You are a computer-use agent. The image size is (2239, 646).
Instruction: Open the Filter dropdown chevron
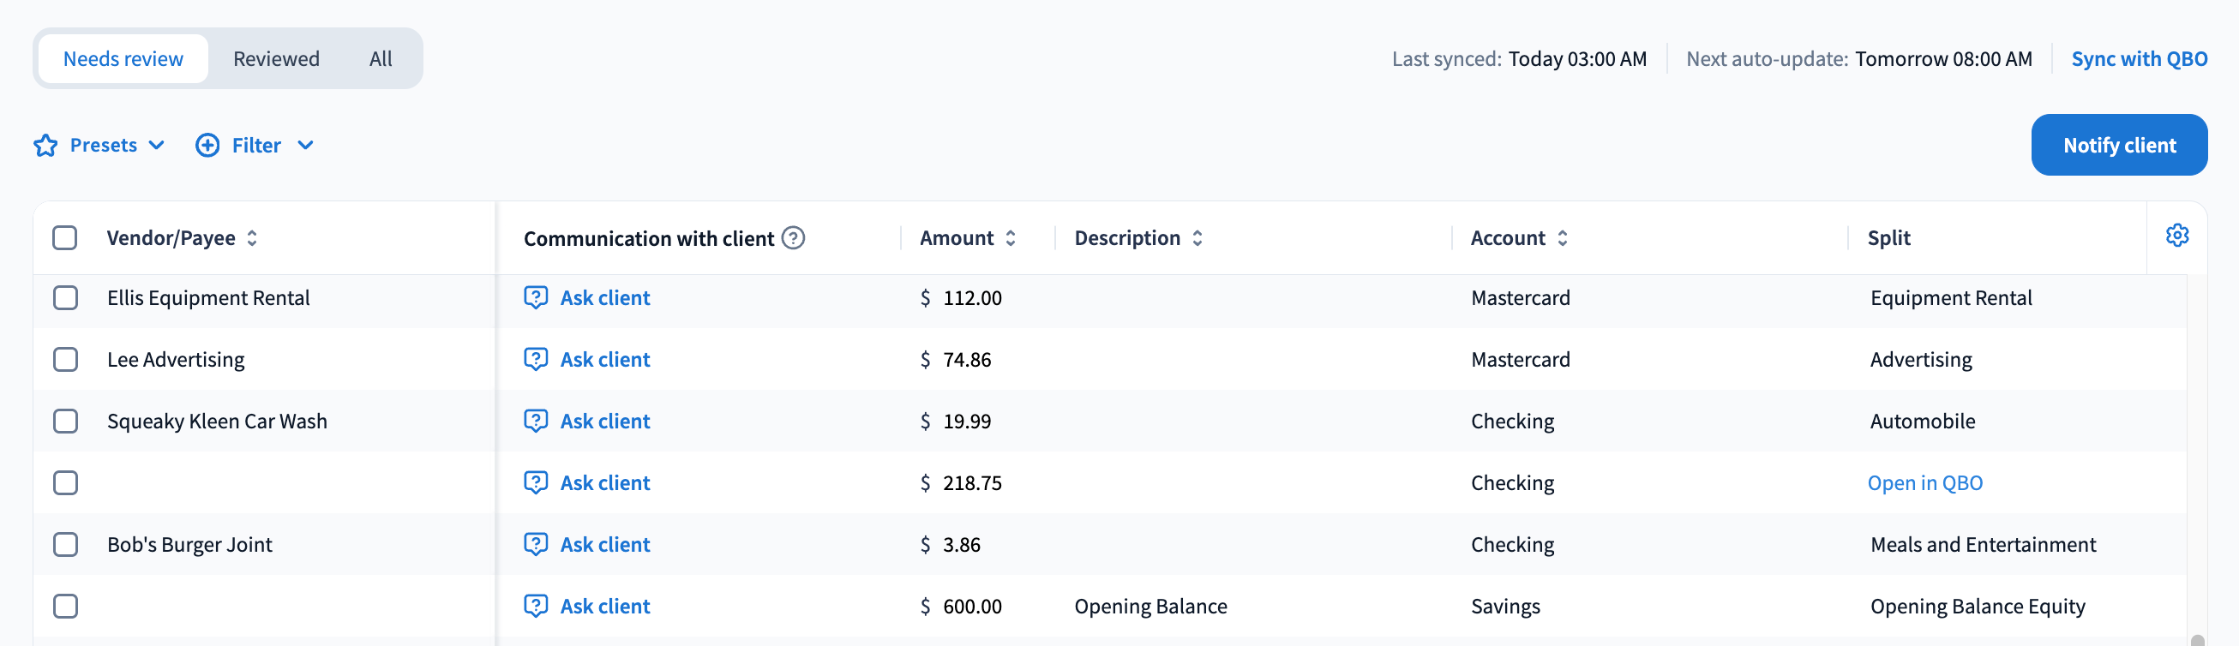[305, 145]
